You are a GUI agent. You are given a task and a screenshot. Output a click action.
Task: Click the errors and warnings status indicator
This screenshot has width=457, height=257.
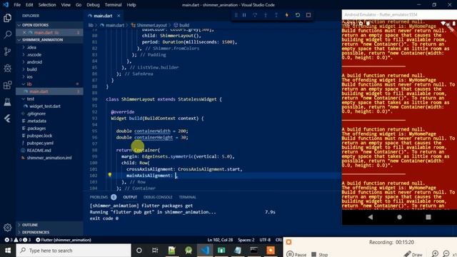(17, 240)
